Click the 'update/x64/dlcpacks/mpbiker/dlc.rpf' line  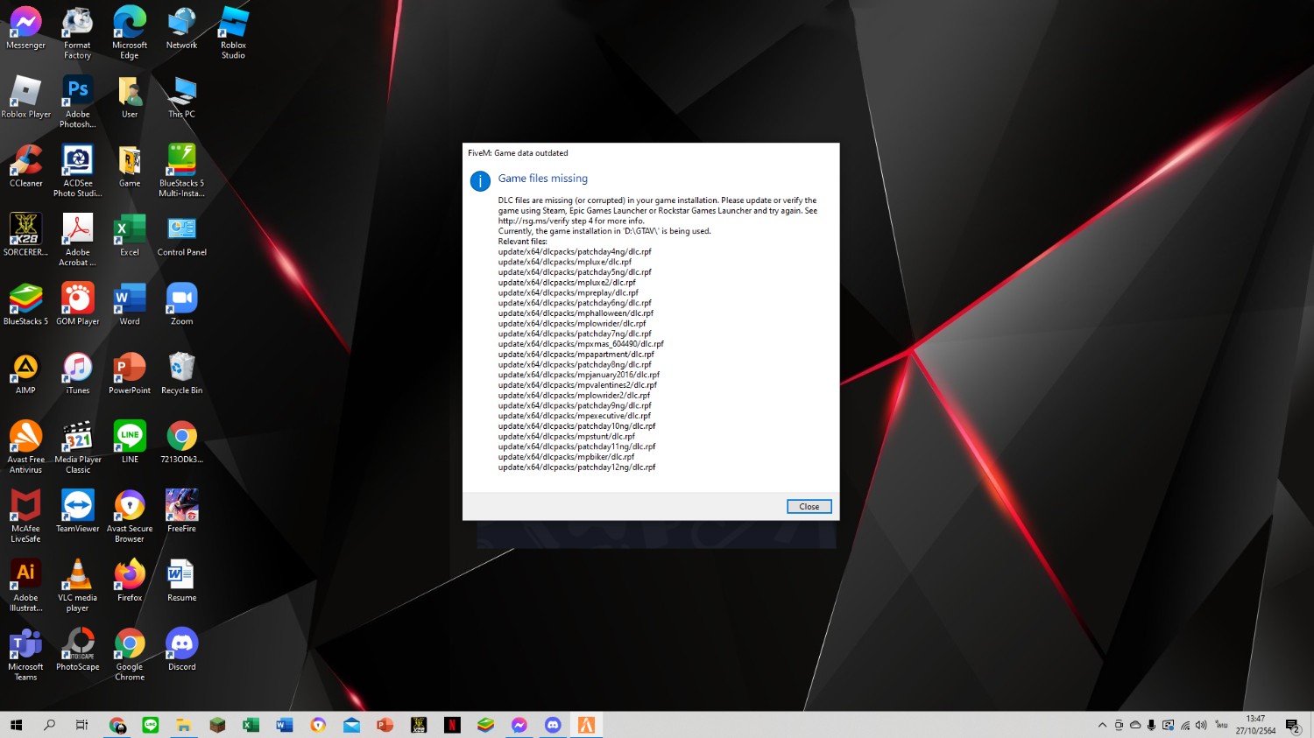(566, 457)
